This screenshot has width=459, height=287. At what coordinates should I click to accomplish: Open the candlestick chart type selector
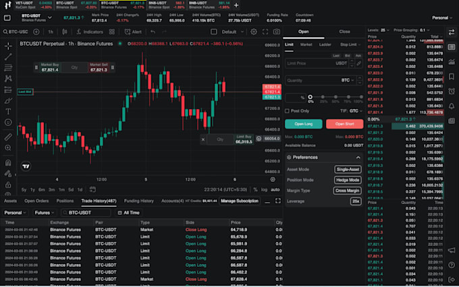click(65, 32)
